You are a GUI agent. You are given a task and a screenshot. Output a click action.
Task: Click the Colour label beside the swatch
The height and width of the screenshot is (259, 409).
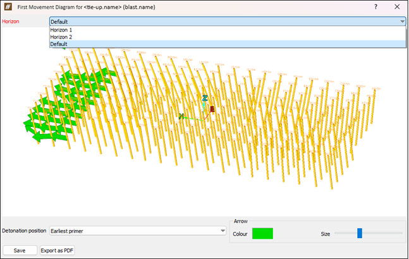240,234
